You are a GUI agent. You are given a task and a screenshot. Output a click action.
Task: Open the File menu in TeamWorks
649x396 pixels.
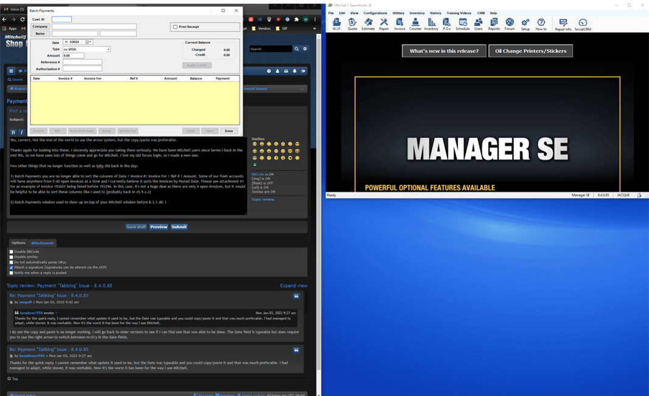[331, 13]
